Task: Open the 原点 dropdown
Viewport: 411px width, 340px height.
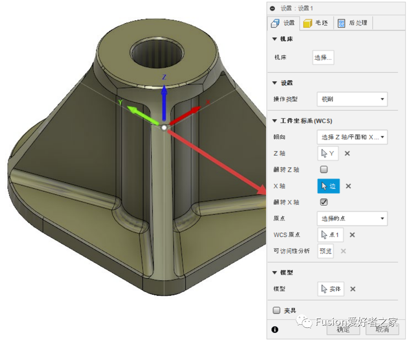Action: click(x=352, y=219)
